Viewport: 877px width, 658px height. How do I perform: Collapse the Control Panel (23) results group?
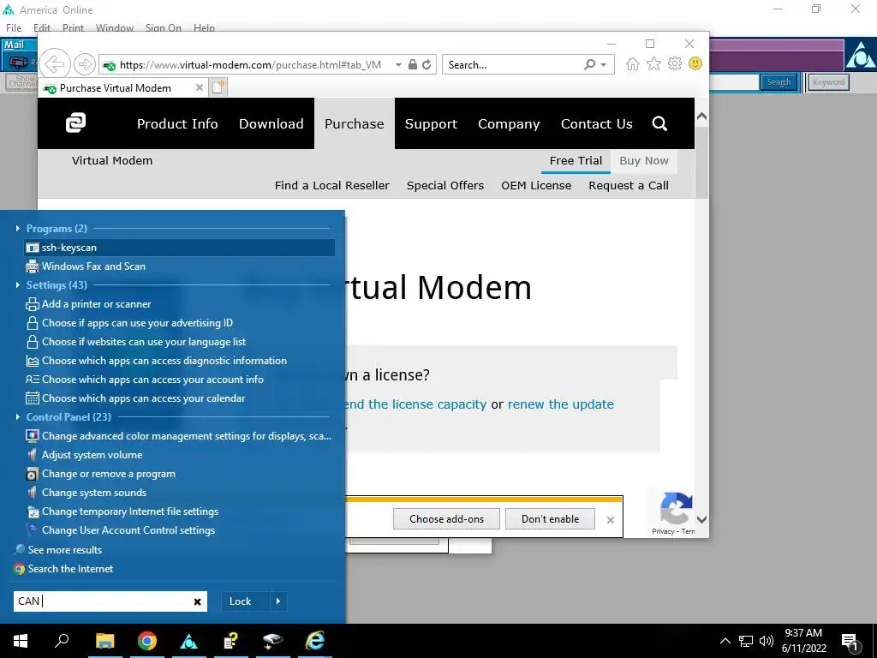click(x=18, y=417)
